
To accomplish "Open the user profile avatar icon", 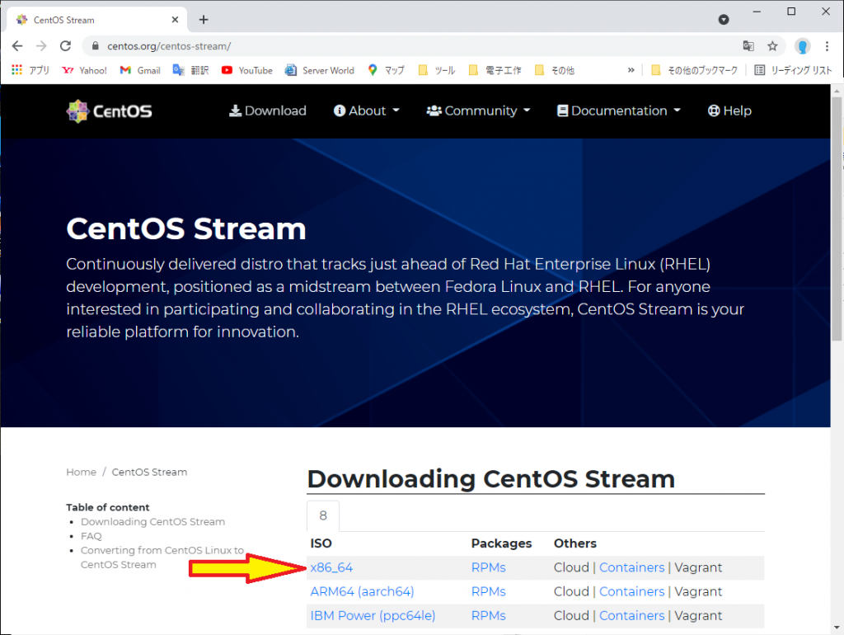I will click(802, 46).
